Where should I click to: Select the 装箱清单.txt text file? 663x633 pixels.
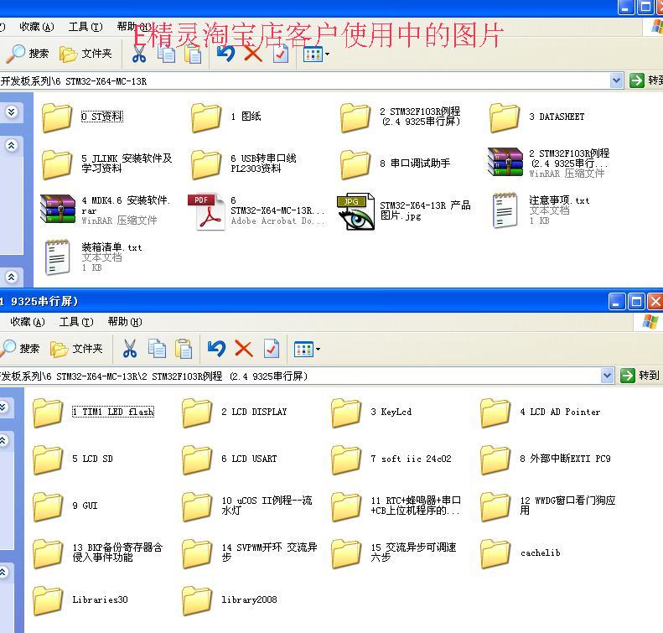click(x=93, y=257)
